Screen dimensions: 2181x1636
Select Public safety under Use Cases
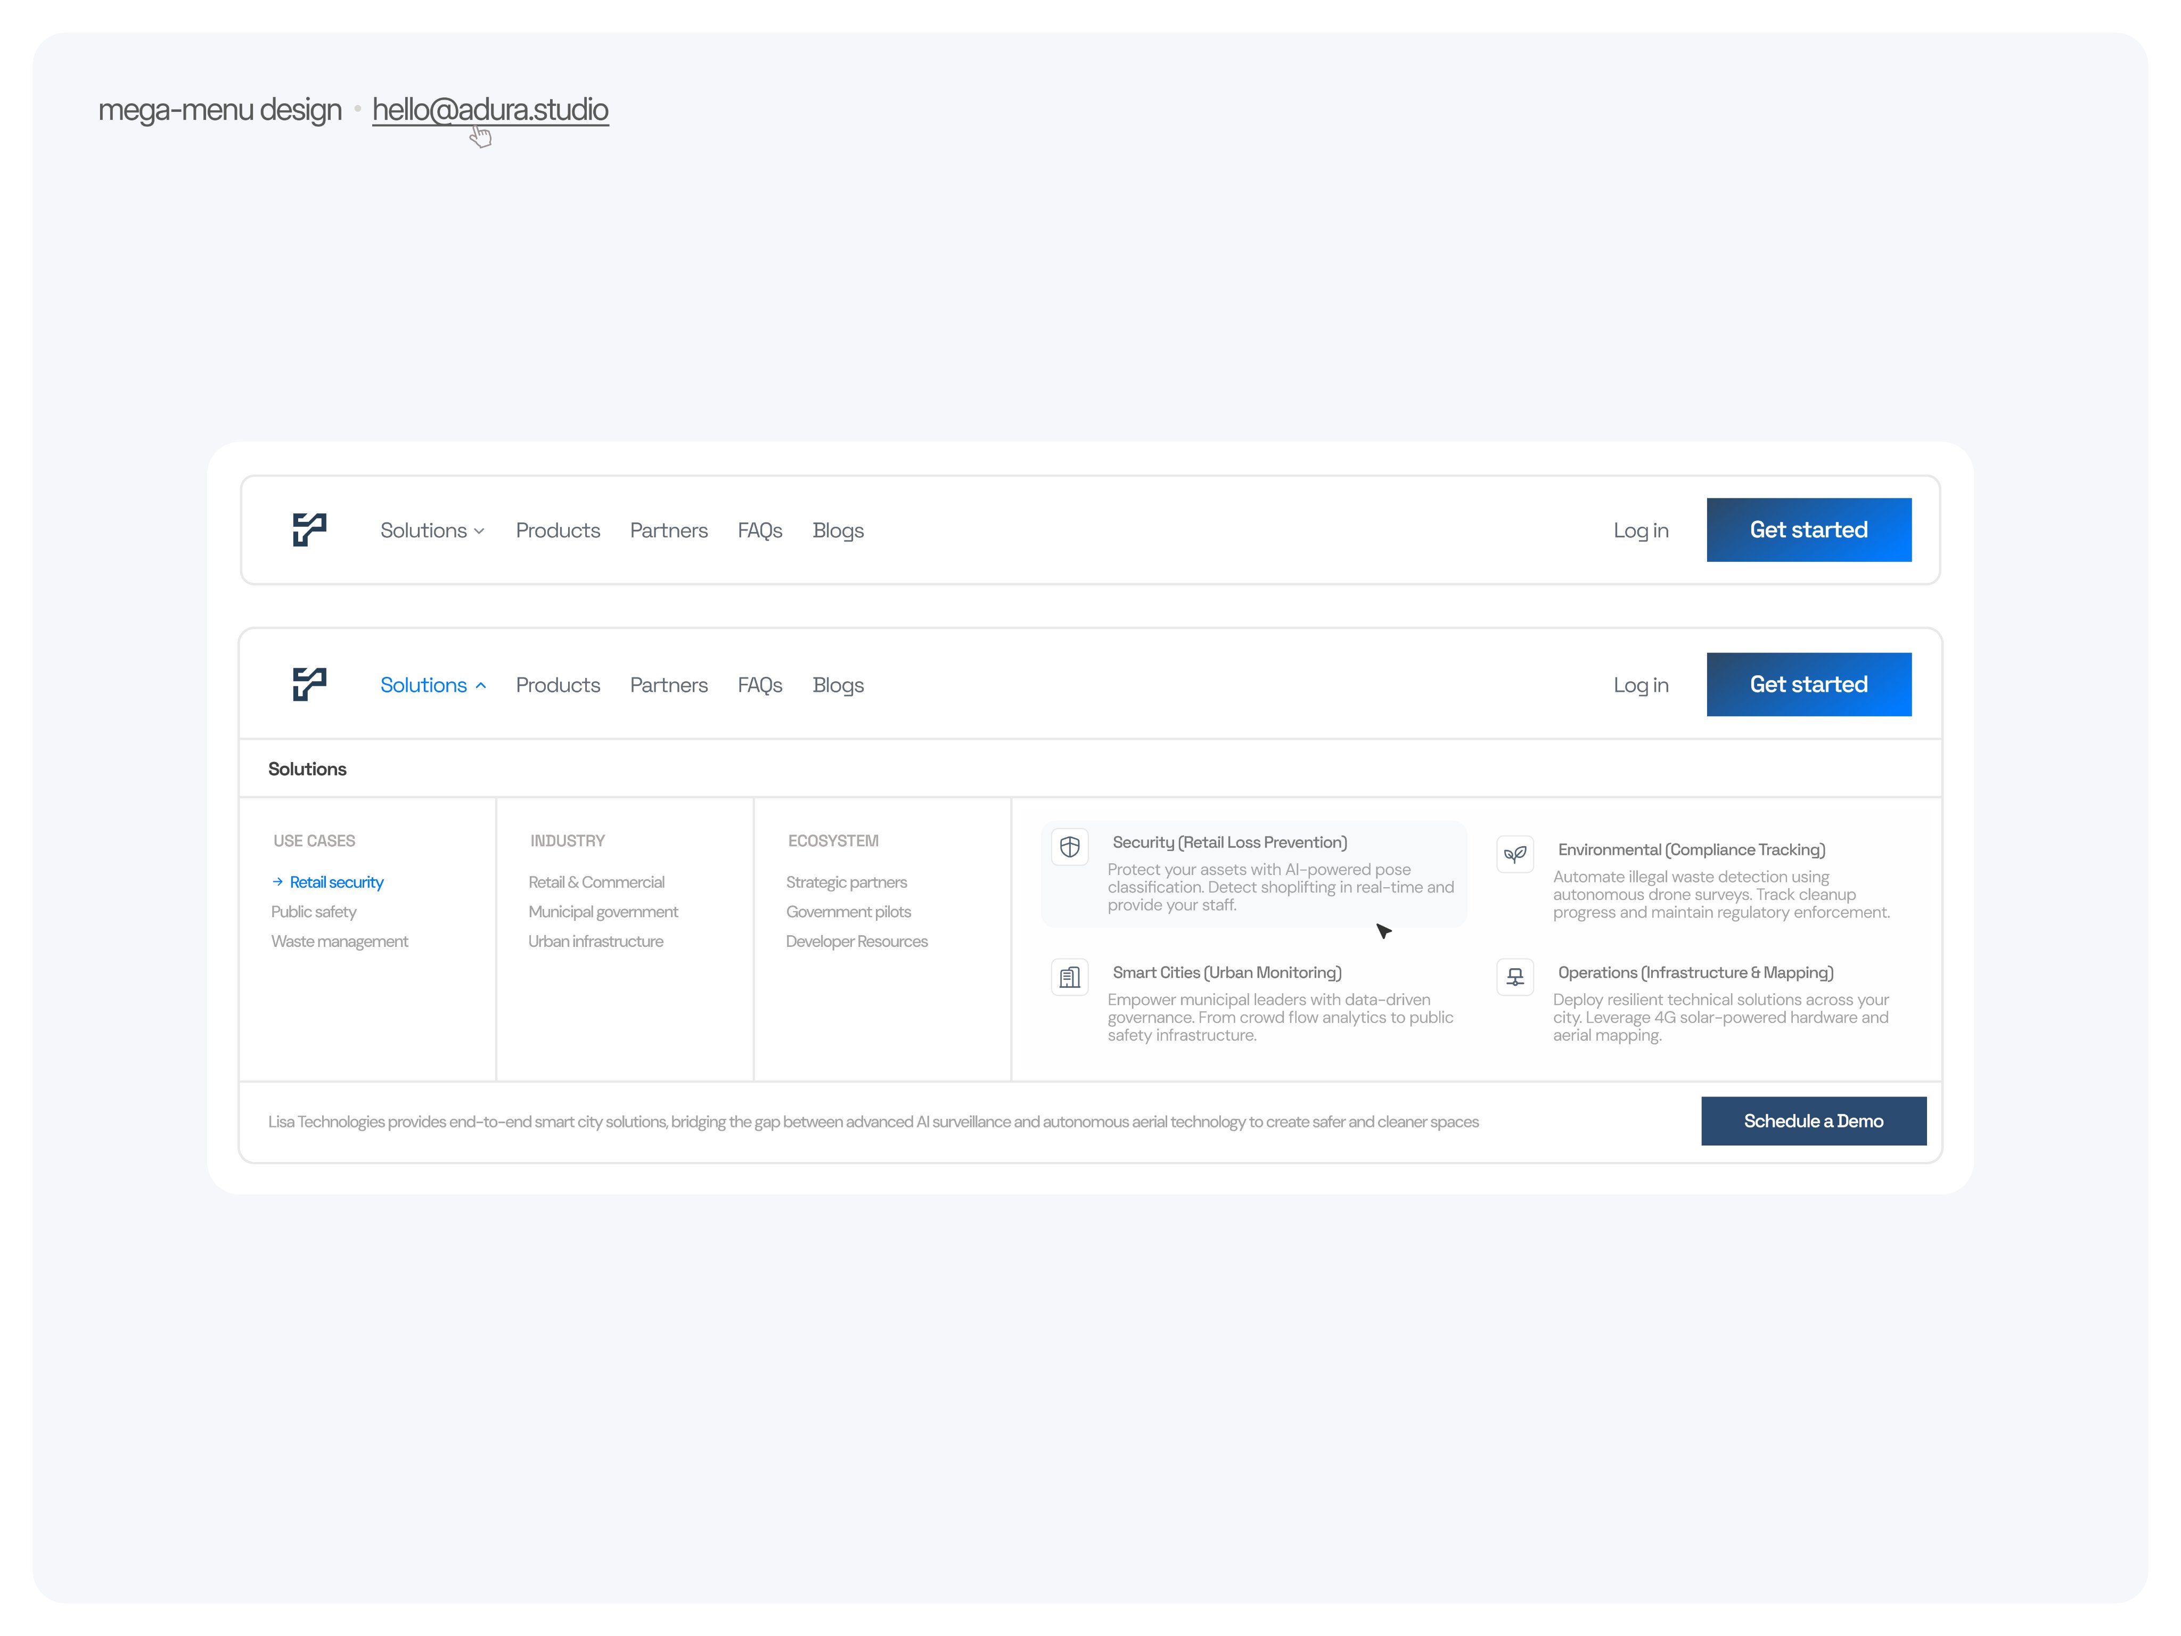[314, 912]
